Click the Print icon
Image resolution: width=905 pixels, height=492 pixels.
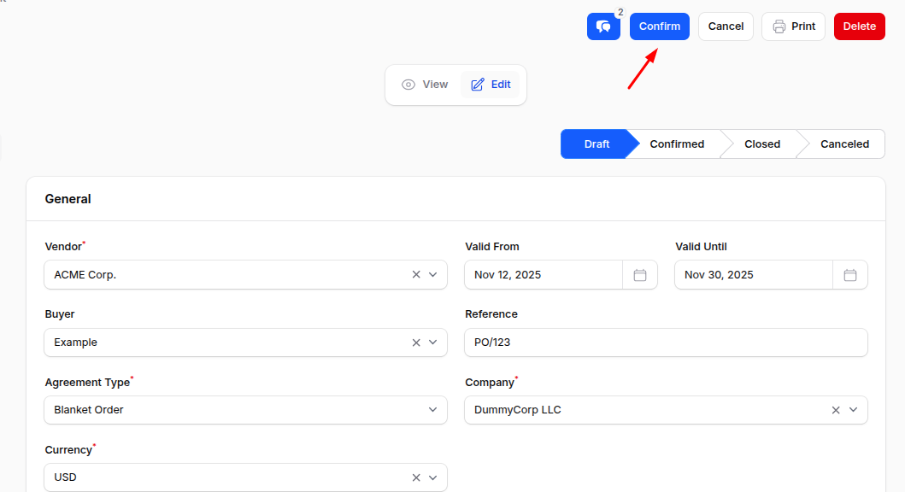(777, 26)
